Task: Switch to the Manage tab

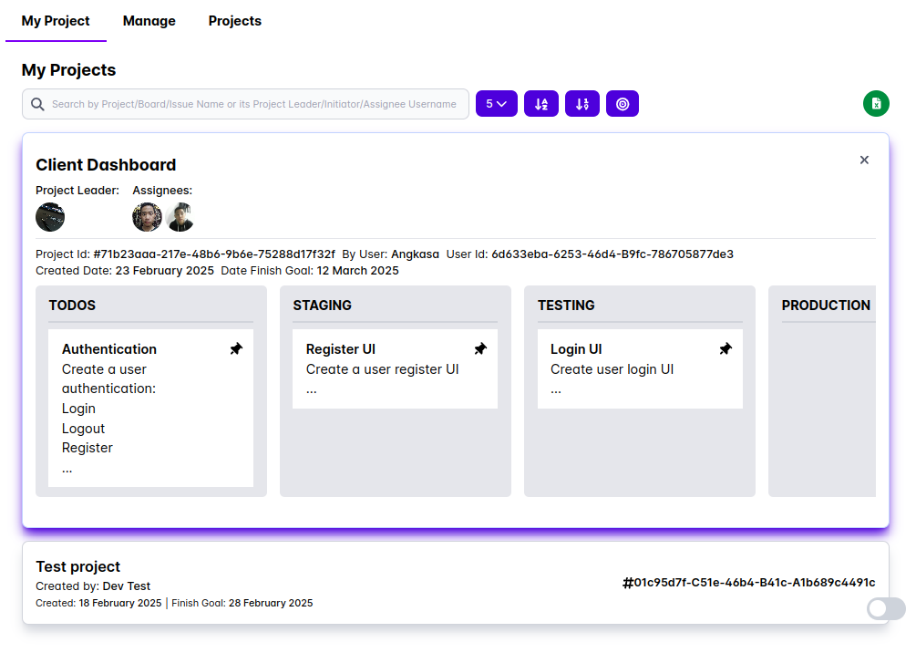Action: click(x=149, y=21)
